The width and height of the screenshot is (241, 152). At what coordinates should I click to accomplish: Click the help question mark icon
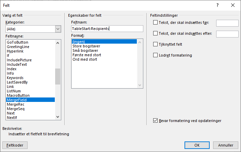(x=218, y=5)
